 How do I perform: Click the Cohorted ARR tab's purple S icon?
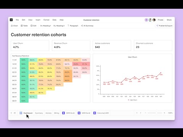click(95, 113)
